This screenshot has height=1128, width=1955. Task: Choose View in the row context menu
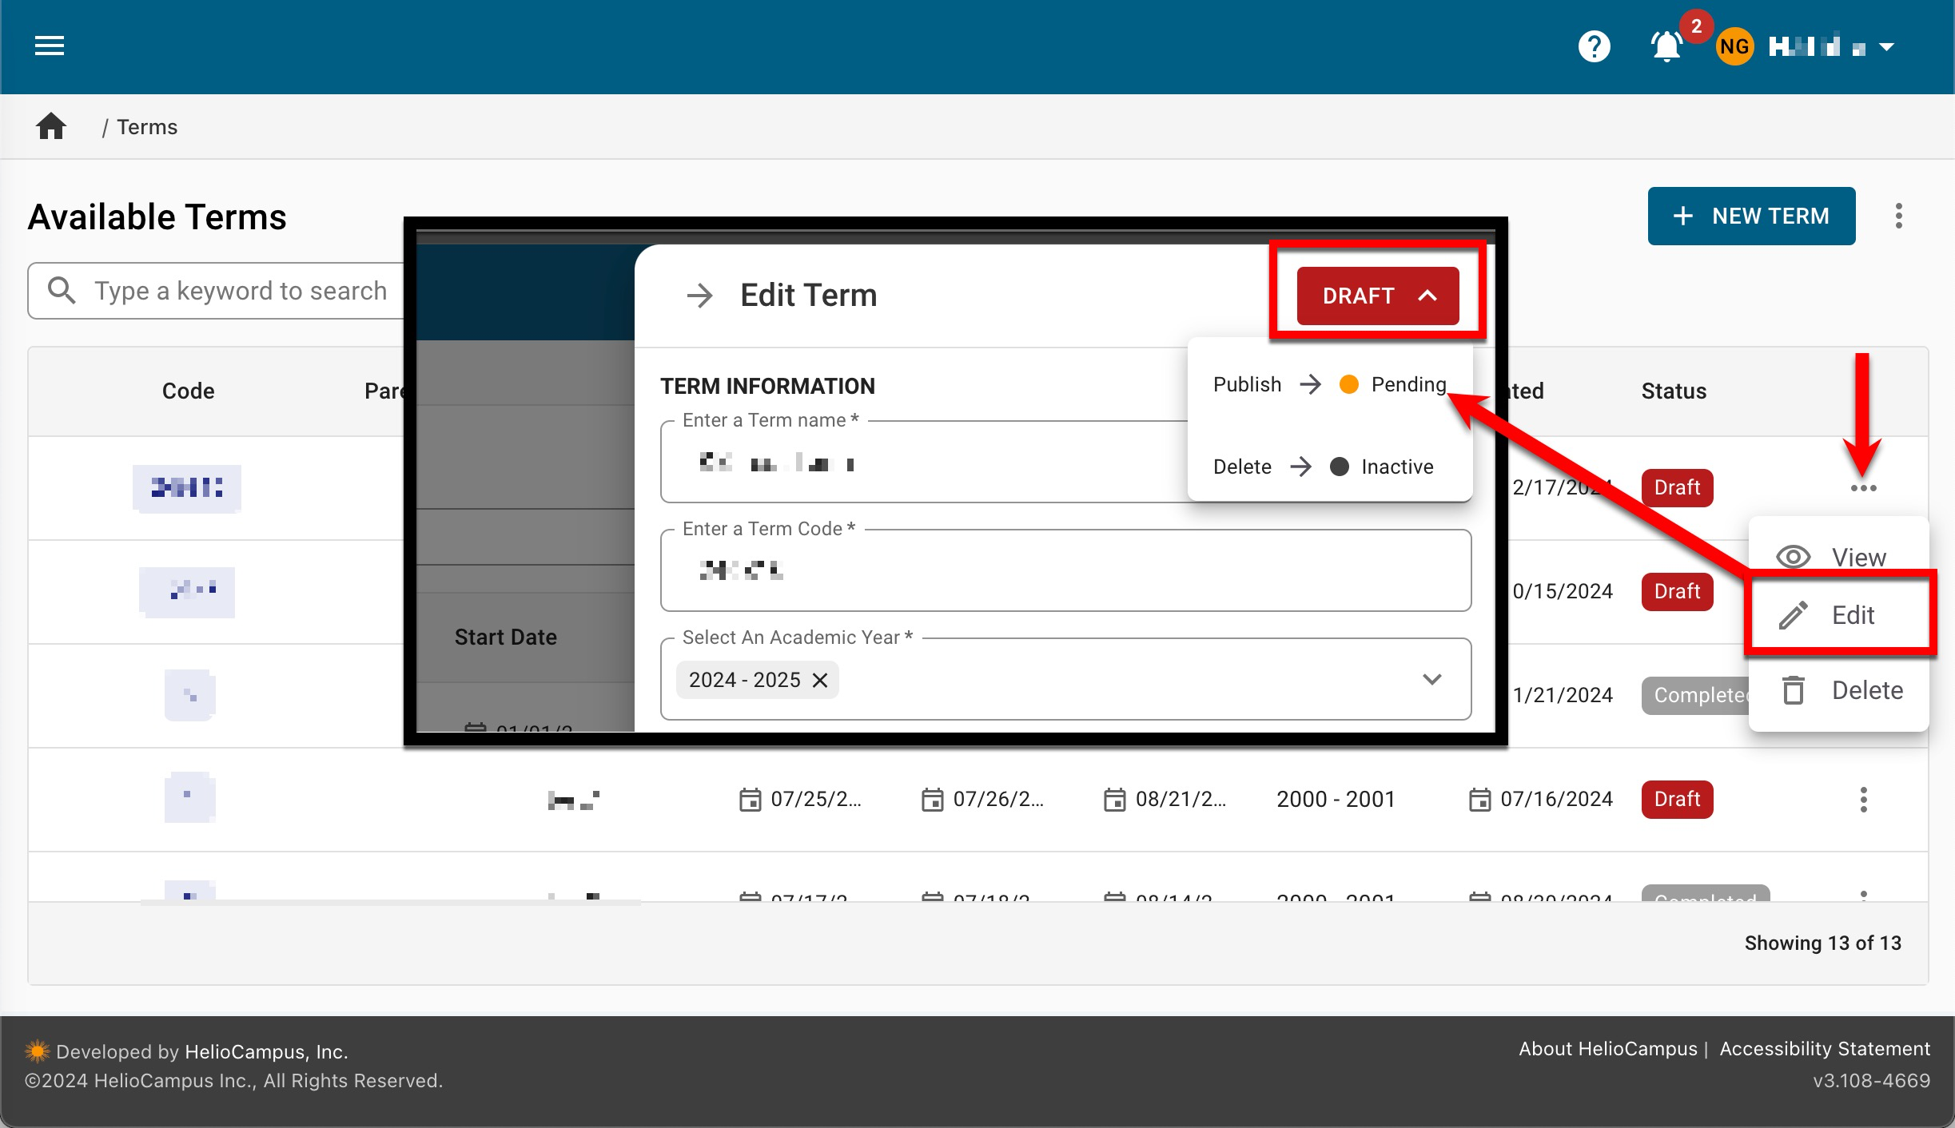pos(1838,557)
